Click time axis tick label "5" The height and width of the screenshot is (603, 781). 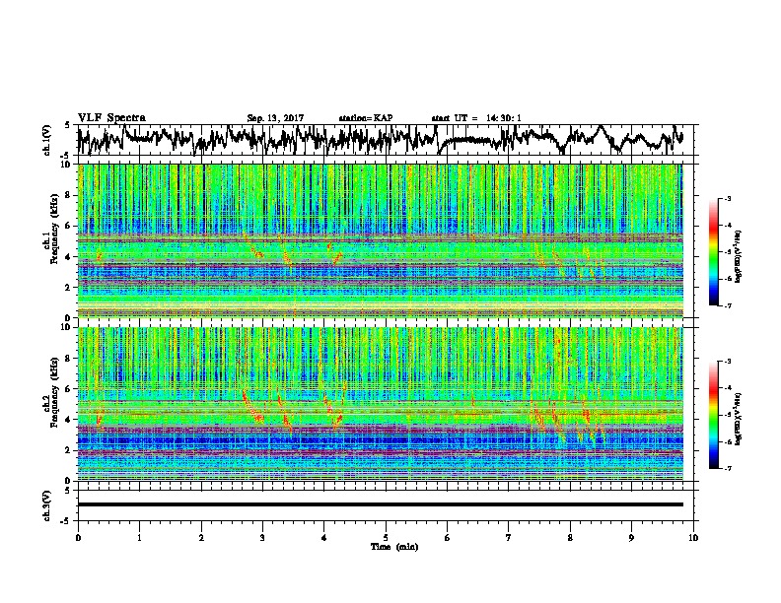pyautogui.click(x=386, y=538)
